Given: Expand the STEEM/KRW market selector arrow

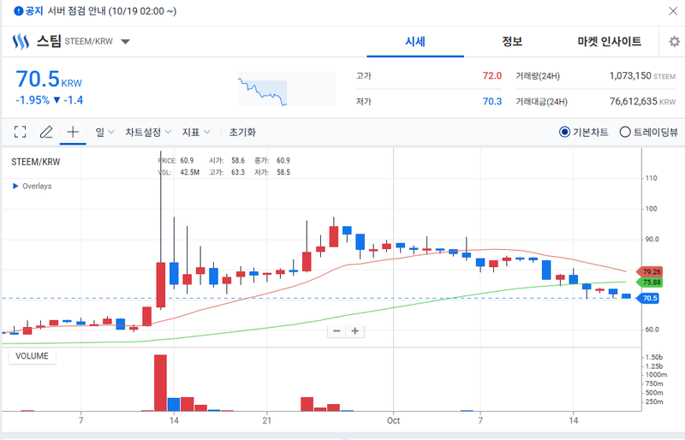Looking at the screenshot, I should tap(125, 41).
